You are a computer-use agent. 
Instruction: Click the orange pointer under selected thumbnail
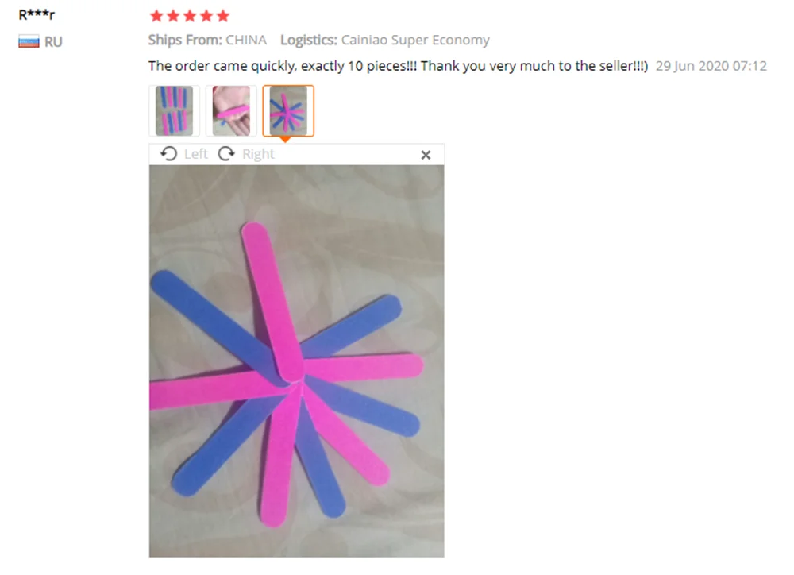point(285,139)
